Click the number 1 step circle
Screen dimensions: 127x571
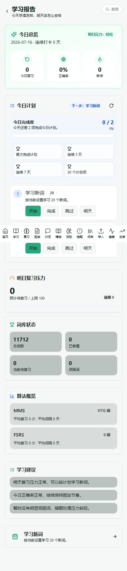pyautogui.click(x=18, y=194)
